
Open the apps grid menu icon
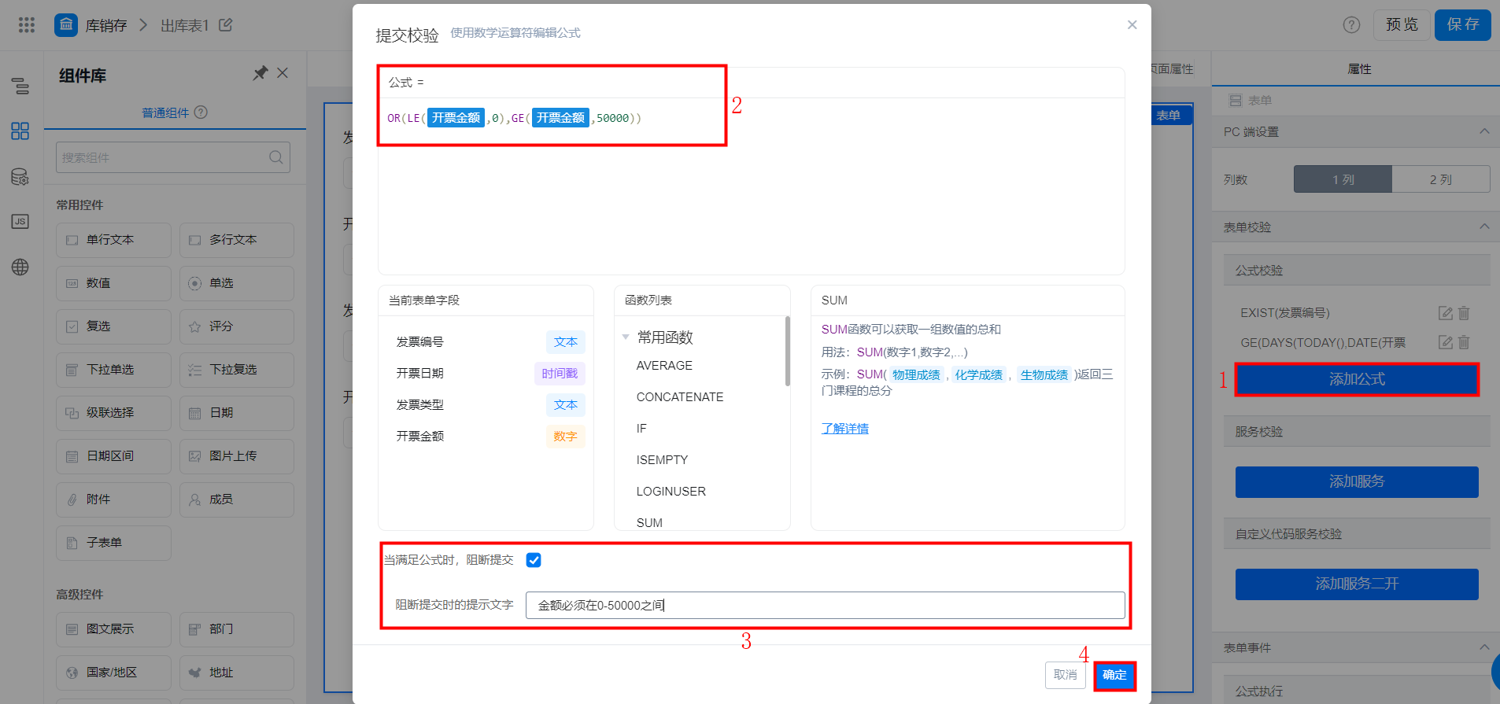pos(27,25)
